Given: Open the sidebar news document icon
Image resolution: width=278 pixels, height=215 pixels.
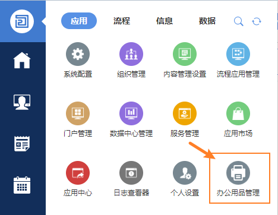Looking at the screenshot, I should pyautogui.click(x=22, y=144).
